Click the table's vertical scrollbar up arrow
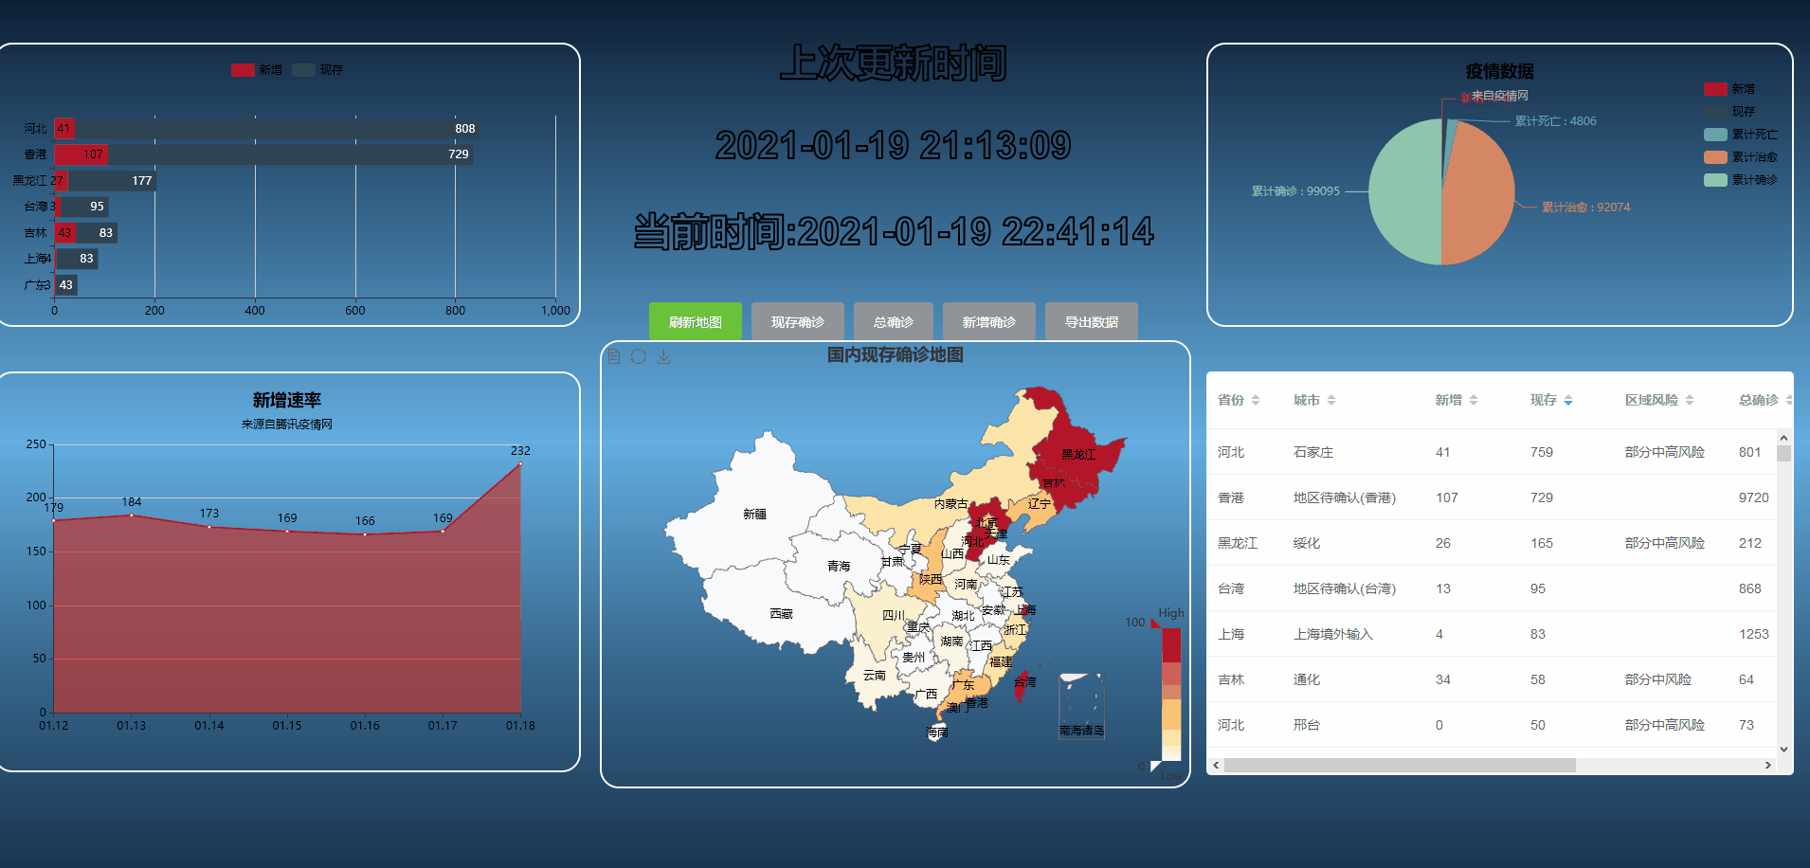 coord(1783,438)
